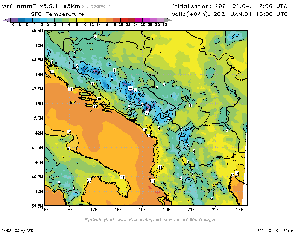Screen dimensions: 301x233
Task: Click the purple -10 to -8 legend swatch
Action: pos(14,20)
